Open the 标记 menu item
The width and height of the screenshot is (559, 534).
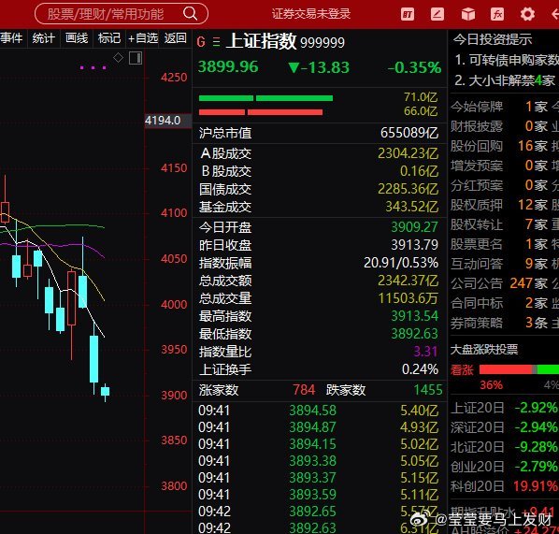point(109,37)
